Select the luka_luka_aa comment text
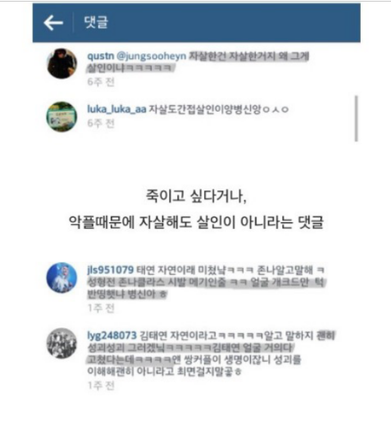Image resolution: width=391 pixels, height=425 pixels. click(219, 109)
